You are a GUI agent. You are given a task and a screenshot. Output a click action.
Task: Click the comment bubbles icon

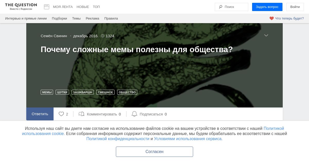(x=81, y=114)
